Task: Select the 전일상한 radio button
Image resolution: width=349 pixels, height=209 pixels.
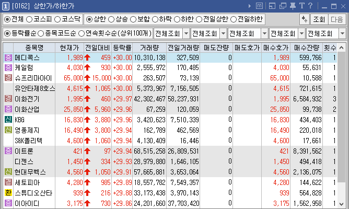Action: point(199,19)
